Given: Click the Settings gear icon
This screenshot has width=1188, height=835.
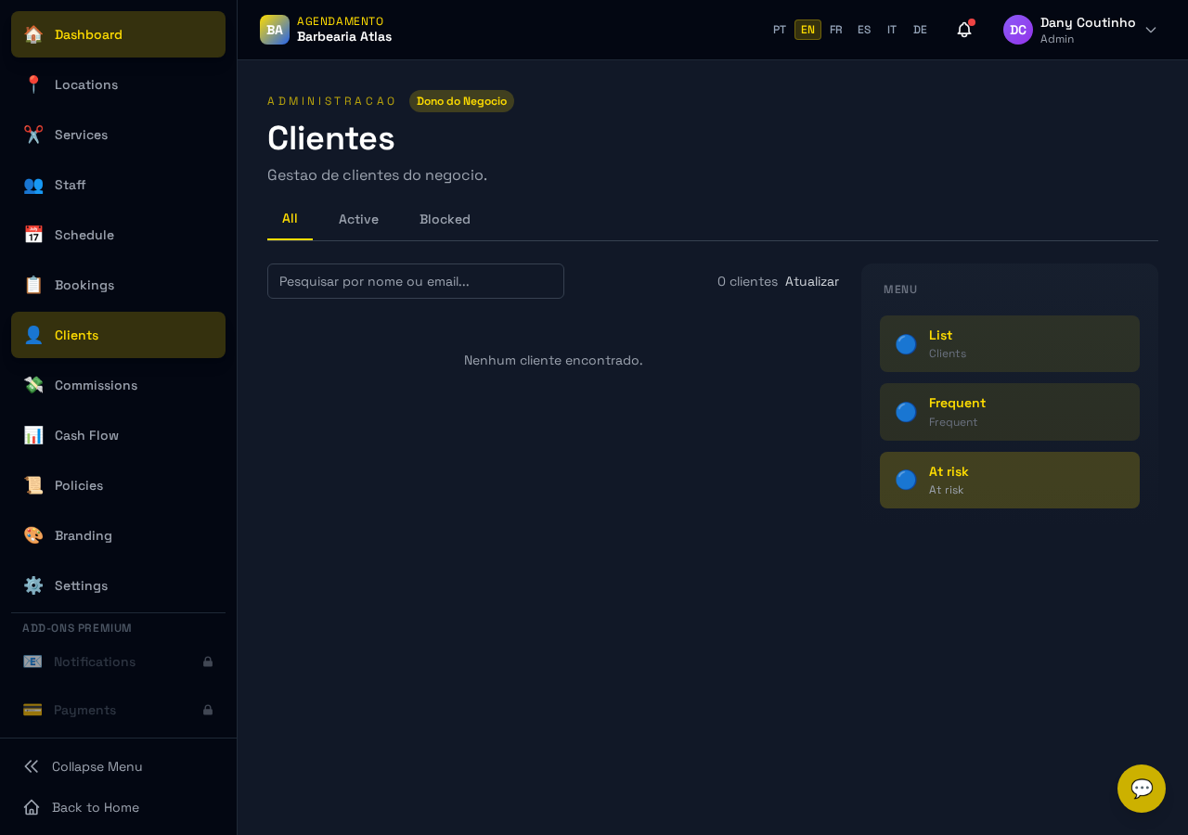Looking at the screenshot, I should click(x=32, y=585).
